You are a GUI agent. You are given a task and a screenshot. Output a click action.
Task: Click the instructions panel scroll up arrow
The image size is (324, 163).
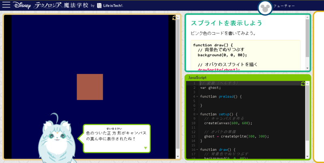[x=307, y=17]
